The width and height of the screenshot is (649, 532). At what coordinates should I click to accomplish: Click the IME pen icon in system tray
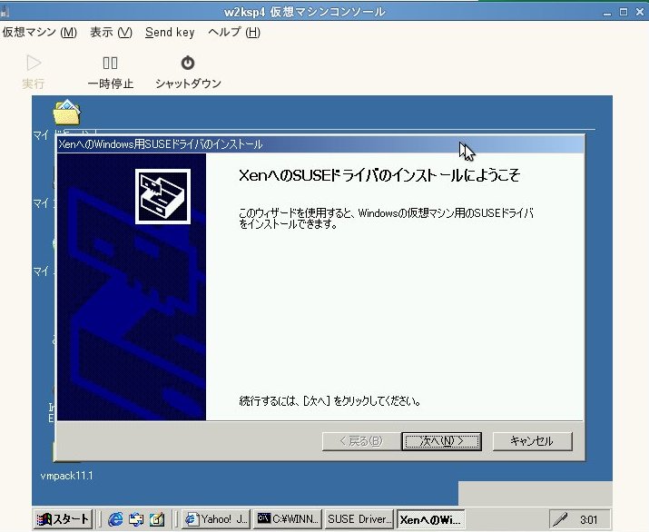pos(560,519)
